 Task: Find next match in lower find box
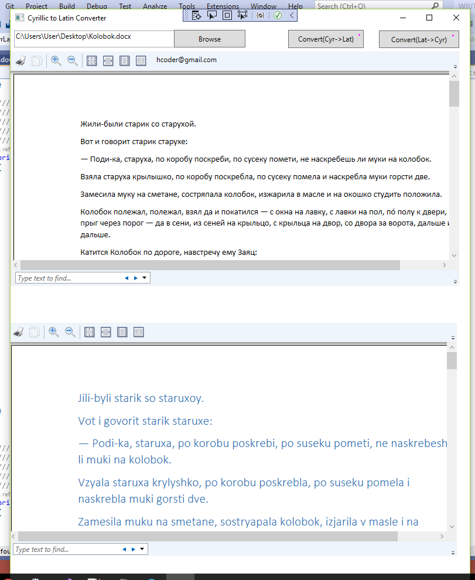134,550
